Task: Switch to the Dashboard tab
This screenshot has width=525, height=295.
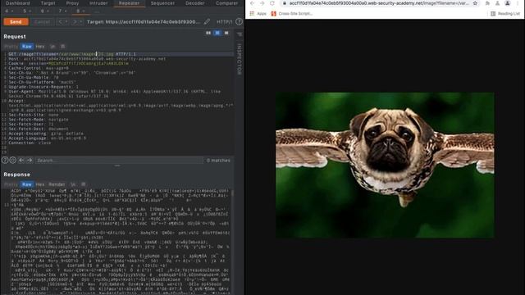Action: pos(18,3)
